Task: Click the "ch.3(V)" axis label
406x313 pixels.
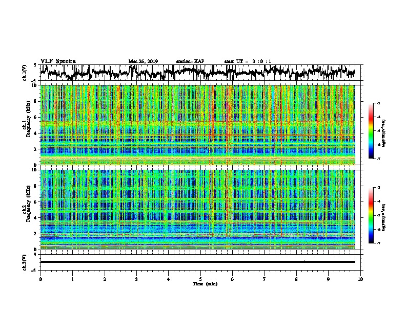Action: coord(24,262)
